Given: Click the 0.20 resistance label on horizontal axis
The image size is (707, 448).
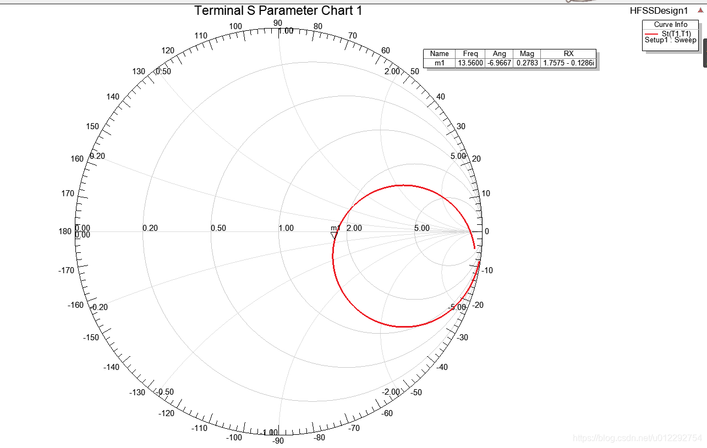Looking at the screenshot, I should pyautogui.click(x=150, y=228).
